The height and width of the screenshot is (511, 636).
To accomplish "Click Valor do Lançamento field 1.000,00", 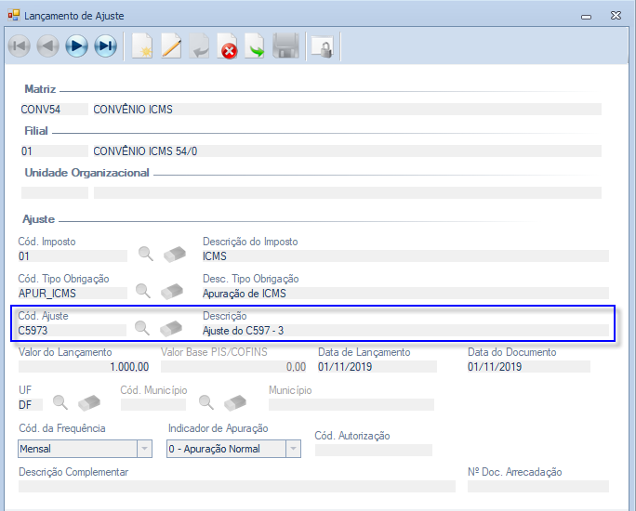I will (84, 367).
